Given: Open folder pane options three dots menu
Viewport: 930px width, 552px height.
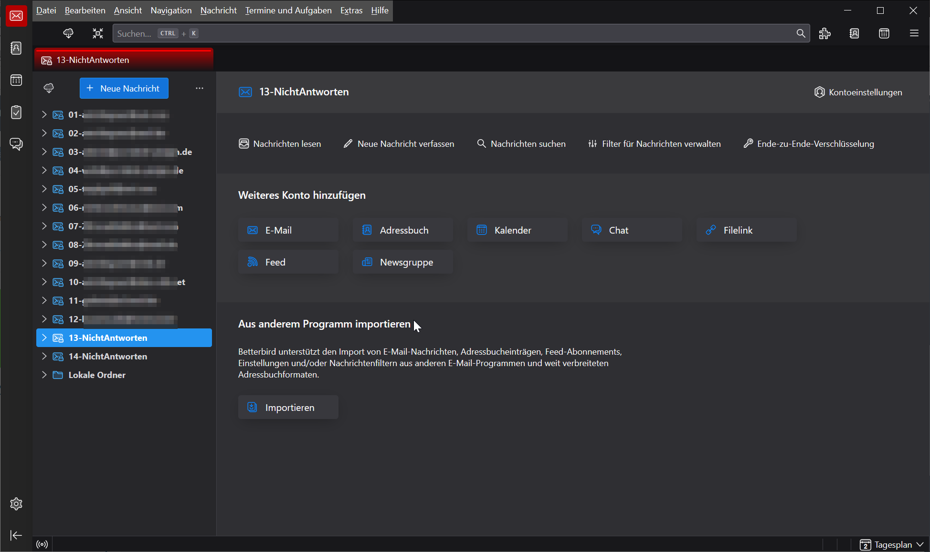Looking at the screenshot, I should tap(200, 88).
